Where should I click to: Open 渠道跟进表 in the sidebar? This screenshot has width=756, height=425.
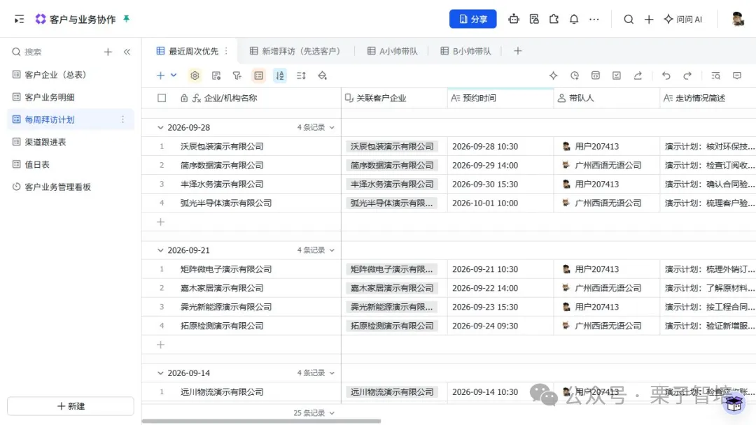(71, 142)
